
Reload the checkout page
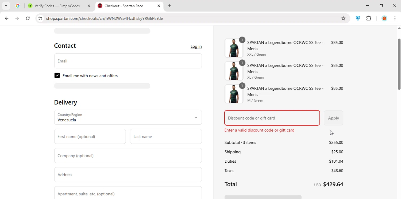coord(28,18)
